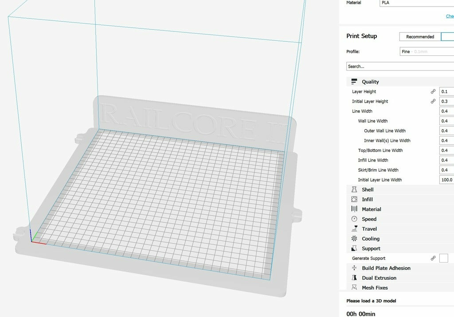Screen dimensions: 454x317
Task: Open the Profile dropdown showing Fine
Action: pos(427,51)
